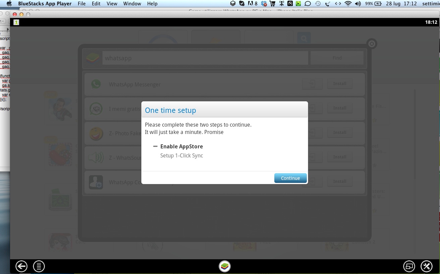Viewport: 440px width, 274px height.
Task: Click the I memi gratis app icon
Action: click(96, 109)
